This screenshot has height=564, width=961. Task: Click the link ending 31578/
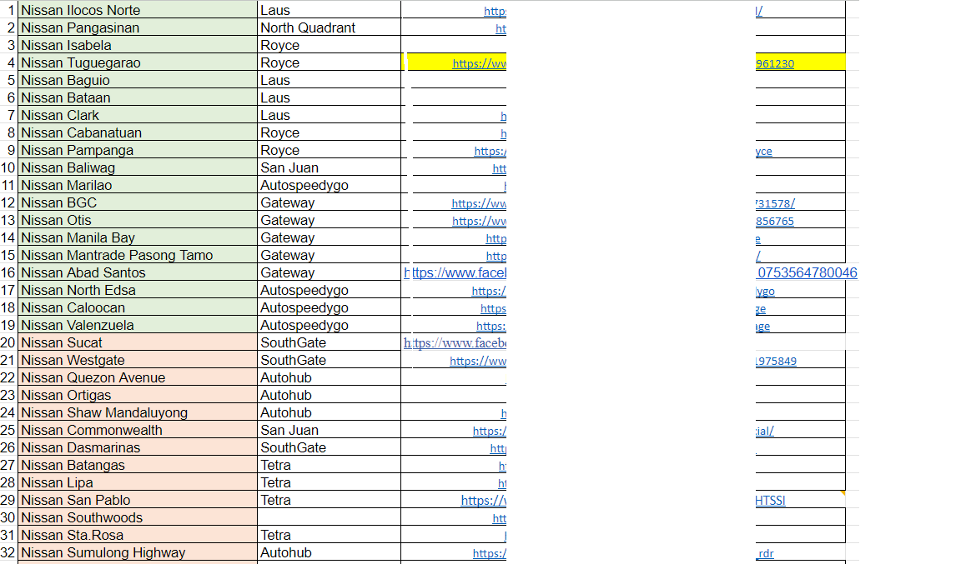tap(775, 203)
